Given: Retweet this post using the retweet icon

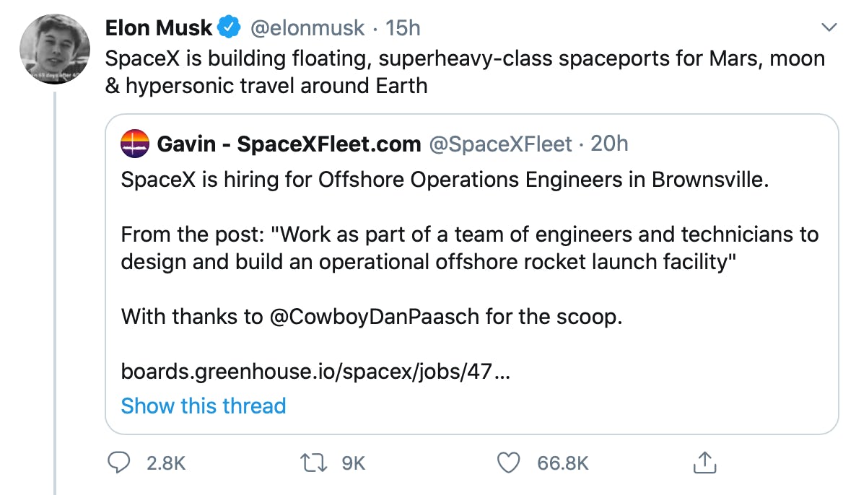Looking at the screenshot, I should [313, 463].
